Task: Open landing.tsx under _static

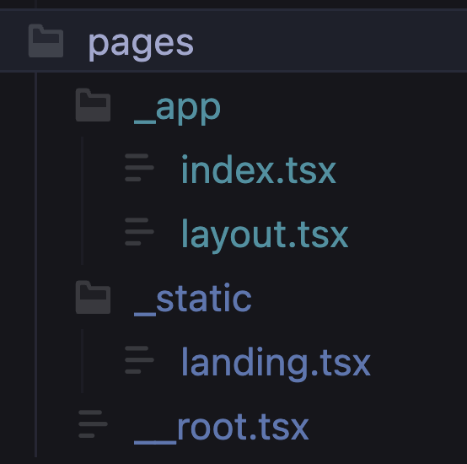Action: (276, 364)
